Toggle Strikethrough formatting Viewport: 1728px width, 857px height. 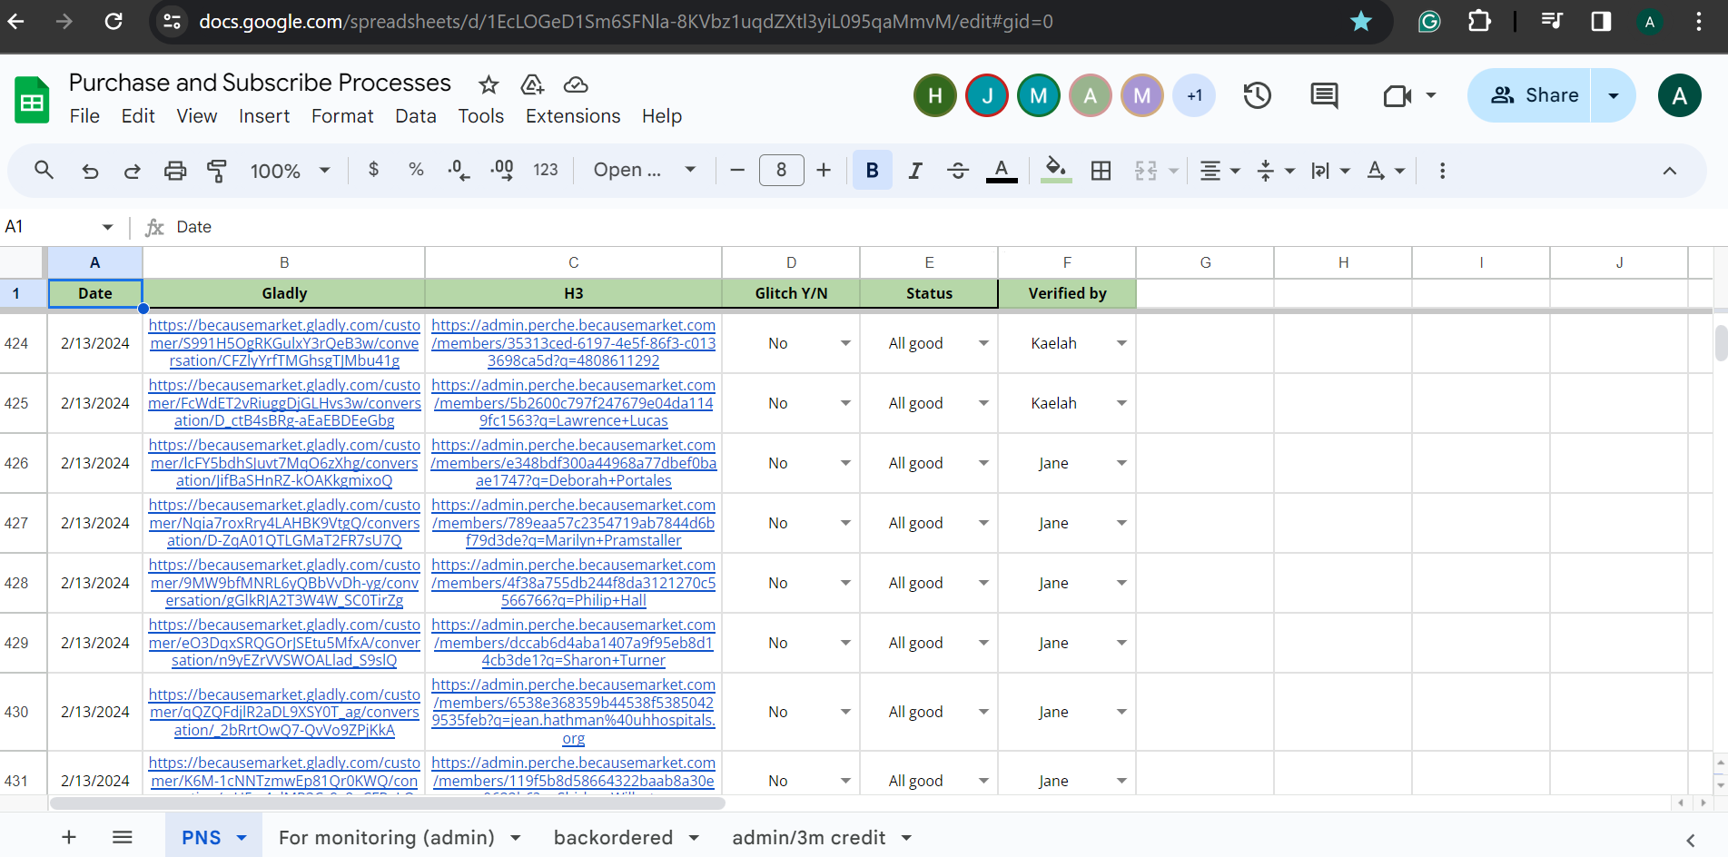pos(957,171)
